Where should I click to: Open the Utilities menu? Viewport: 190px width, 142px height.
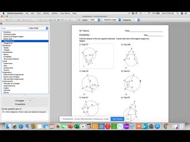point(55,13)
